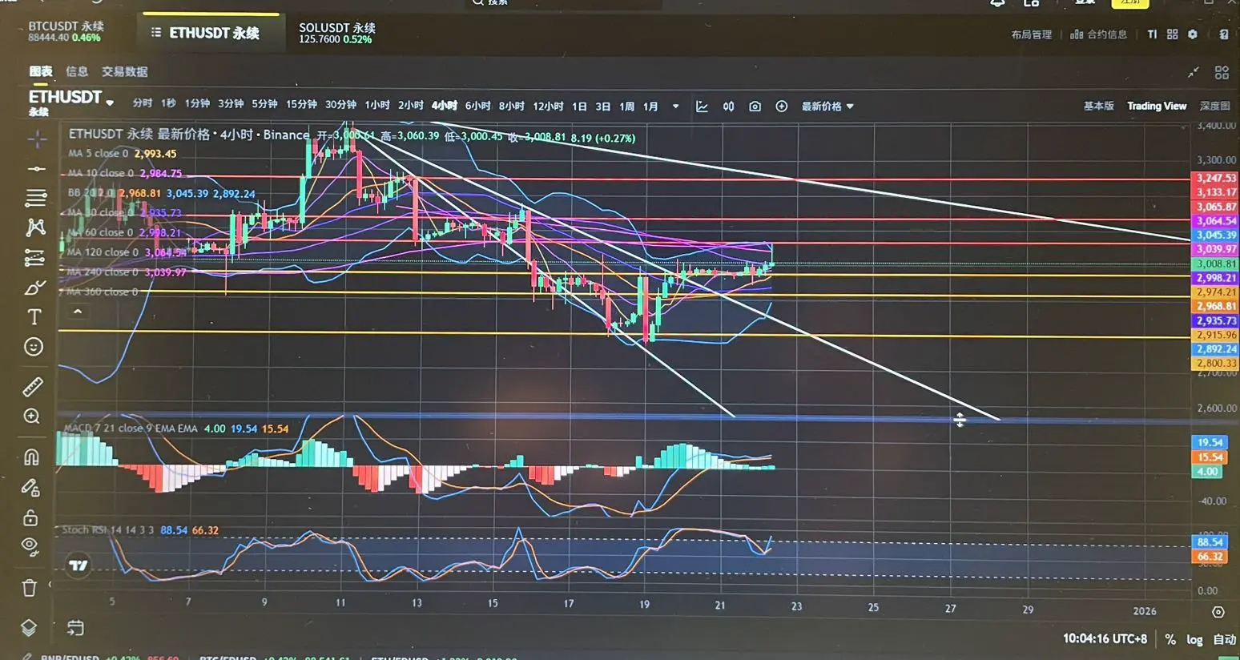
Task: Open the 自动 auto scale option
Action: point(1224,639)
